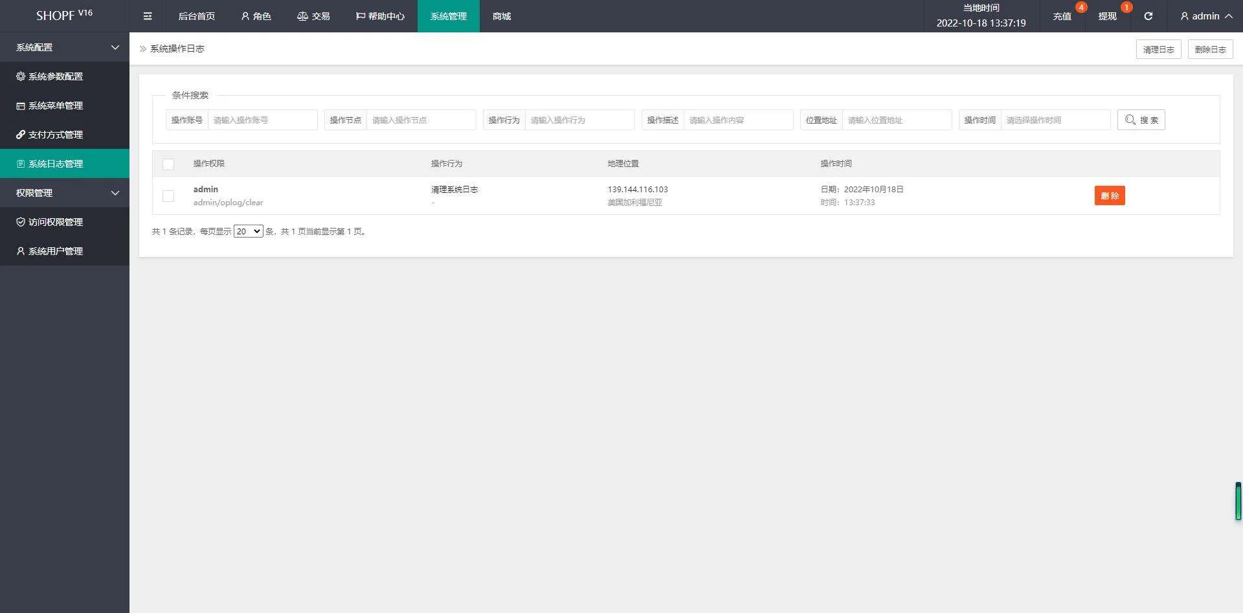Check the admin log row checkbox
This screenshot has width=1243, height=613.
click(x=168, y=196)
